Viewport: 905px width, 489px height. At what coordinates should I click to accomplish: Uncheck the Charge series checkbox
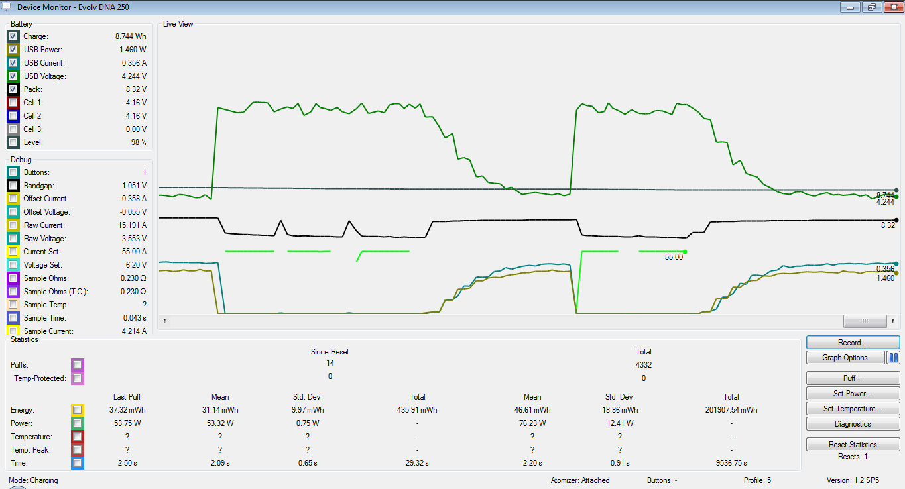[x=13, y=36]
